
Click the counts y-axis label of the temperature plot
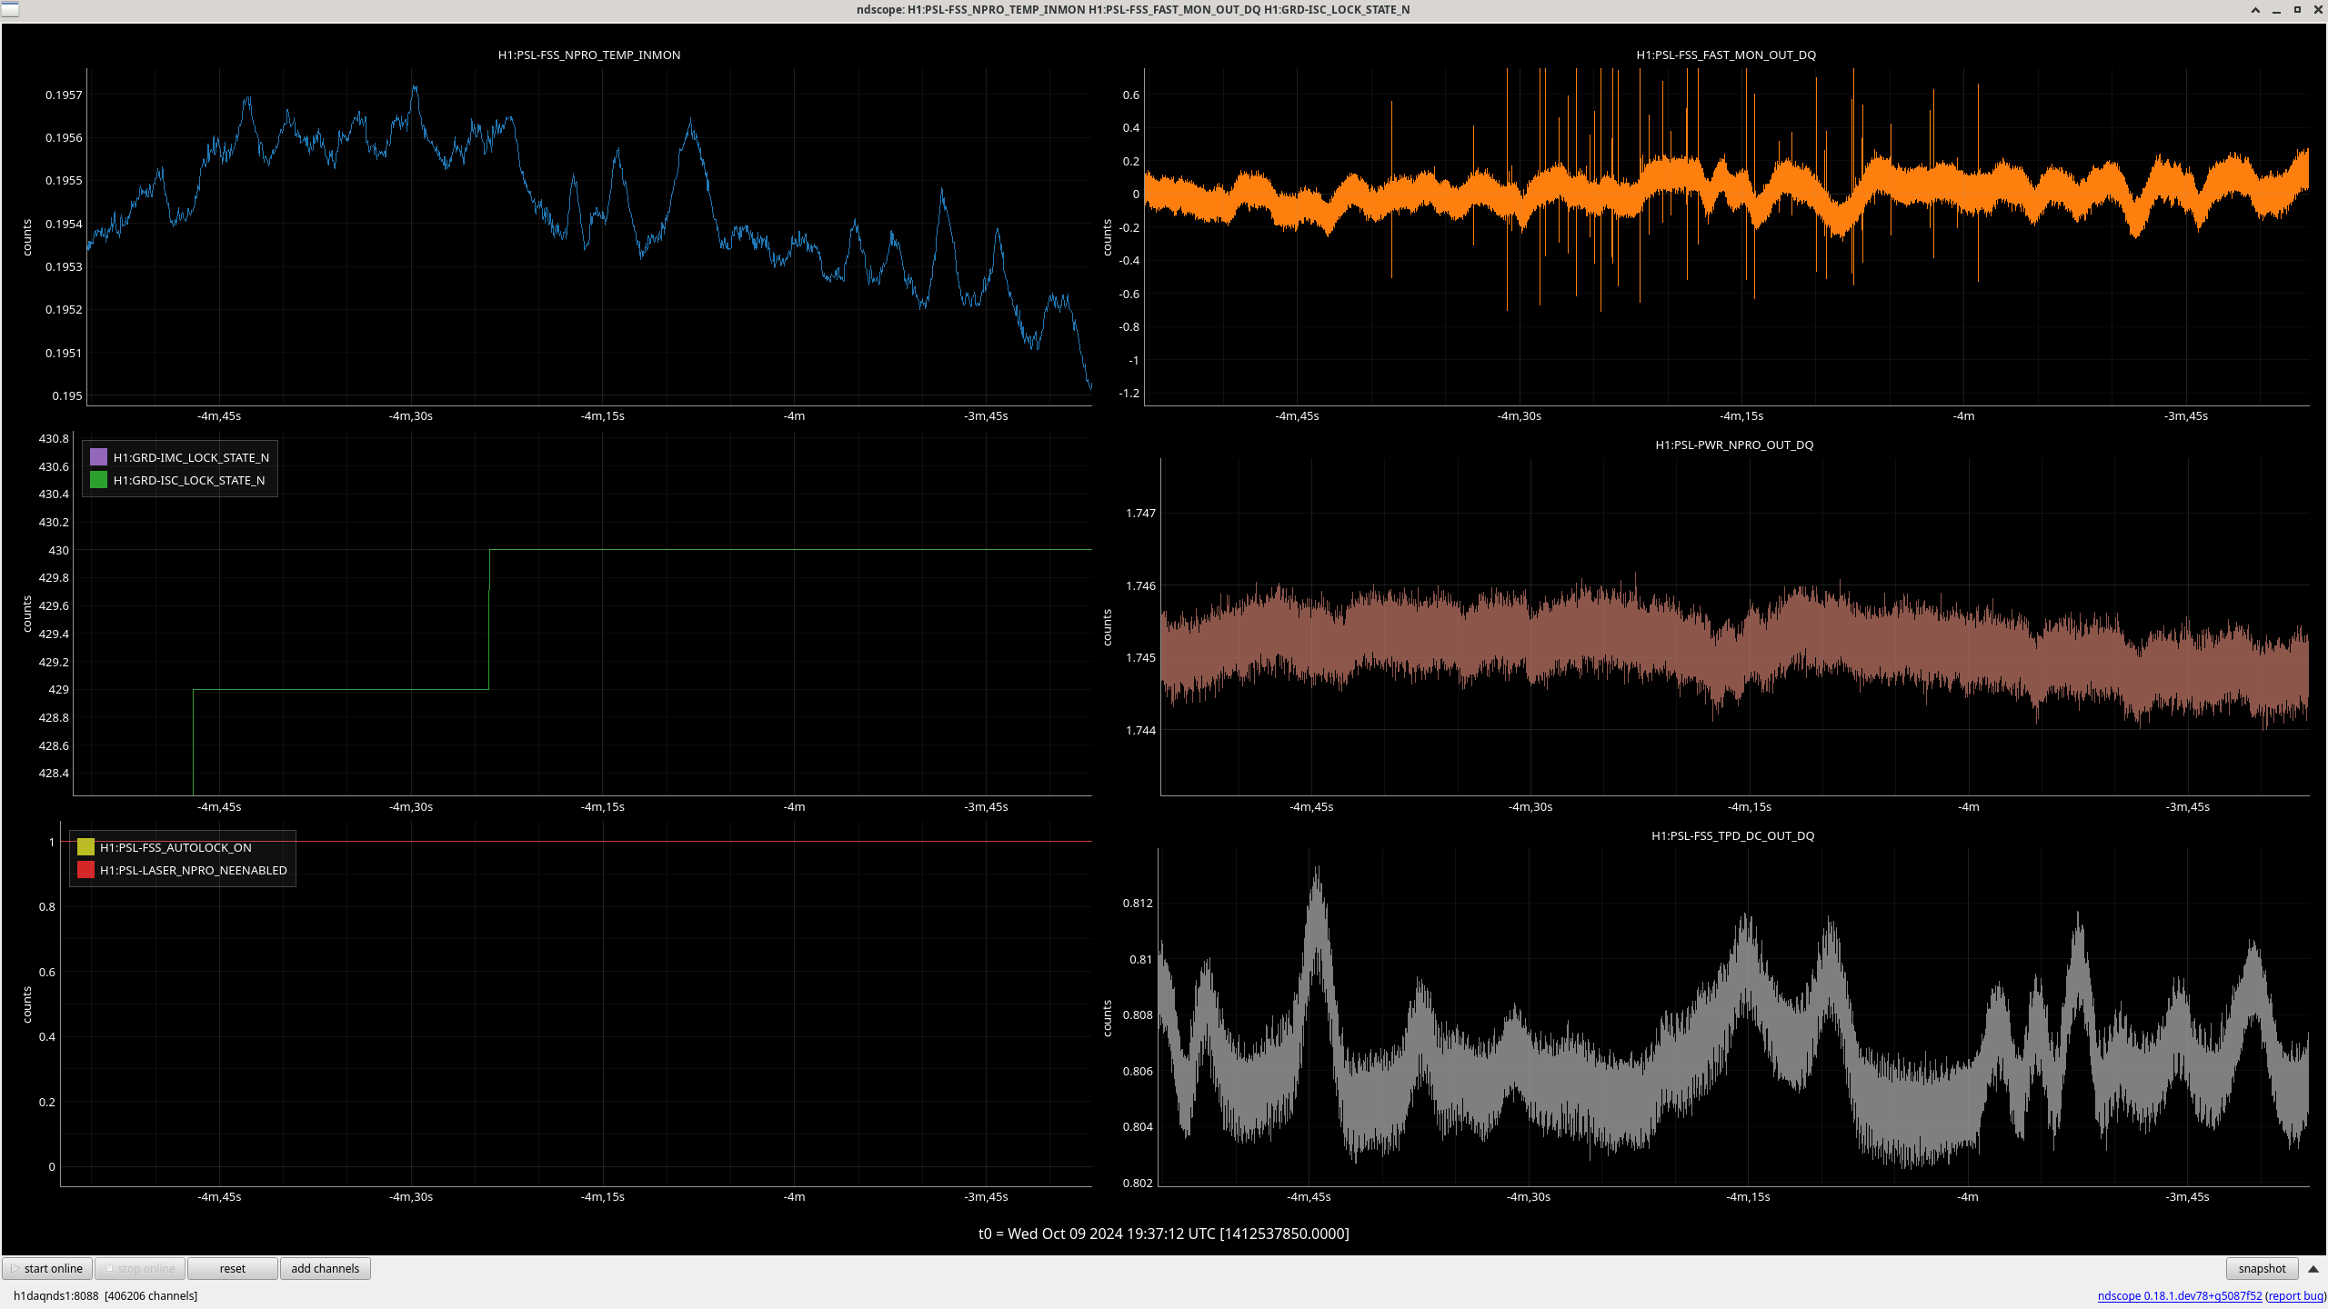[x=26, y=237]
